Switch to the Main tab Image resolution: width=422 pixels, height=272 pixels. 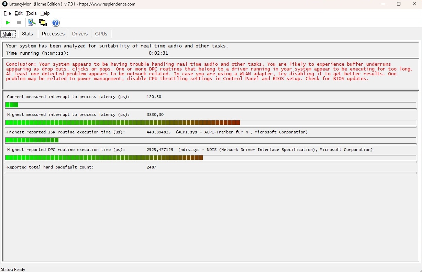point(8,34)
